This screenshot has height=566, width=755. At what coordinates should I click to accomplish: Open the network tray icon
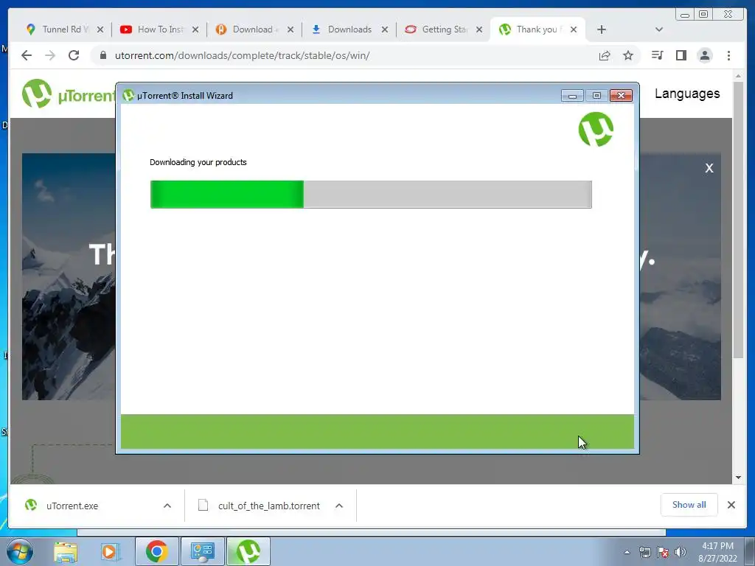644,552
